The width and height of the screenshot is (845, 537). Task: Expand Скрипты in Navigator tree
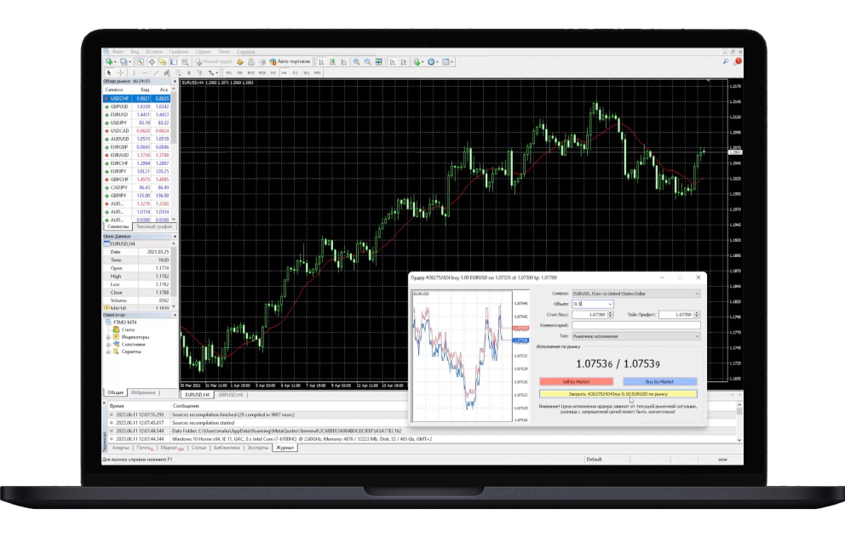pos(108,351)
